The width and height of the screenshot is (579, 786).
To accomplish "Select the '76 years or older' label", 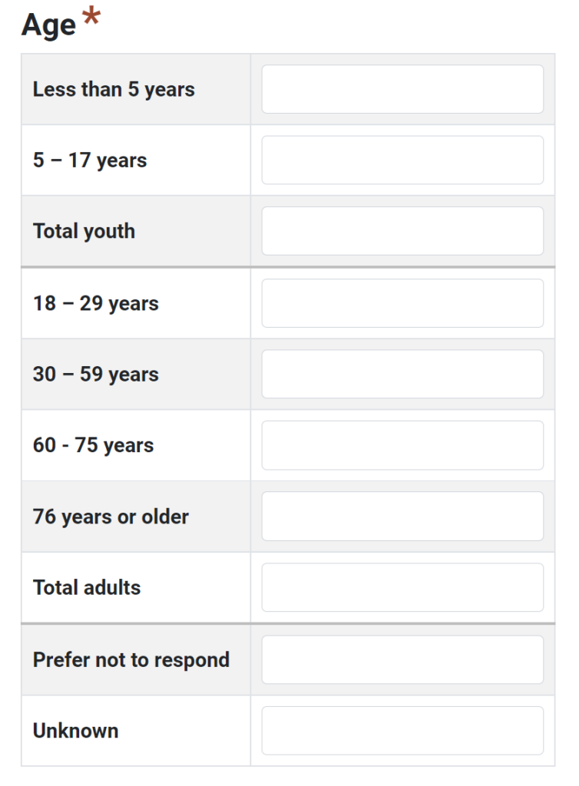I will (111, 517).
